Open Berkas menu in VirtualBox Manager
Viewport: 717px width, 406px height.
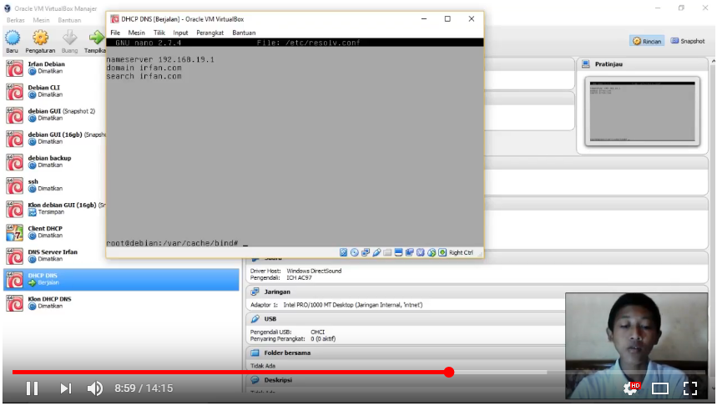click(x=16, y=20)
